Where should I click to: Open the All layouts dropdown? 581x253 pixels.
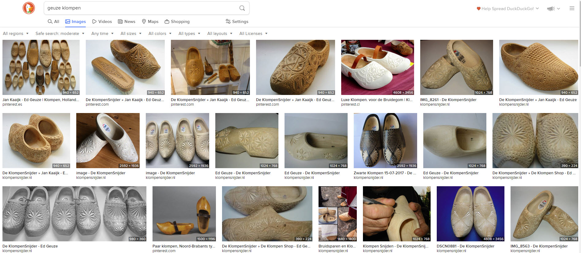pyautogui.click(x=220, y=33)
